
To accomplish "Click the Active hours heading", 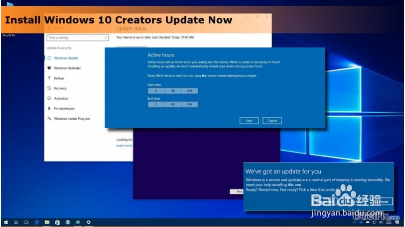I will (x=161, y=55).
